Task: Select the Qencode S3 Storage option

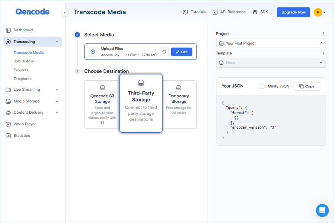Action: [102, 104]
